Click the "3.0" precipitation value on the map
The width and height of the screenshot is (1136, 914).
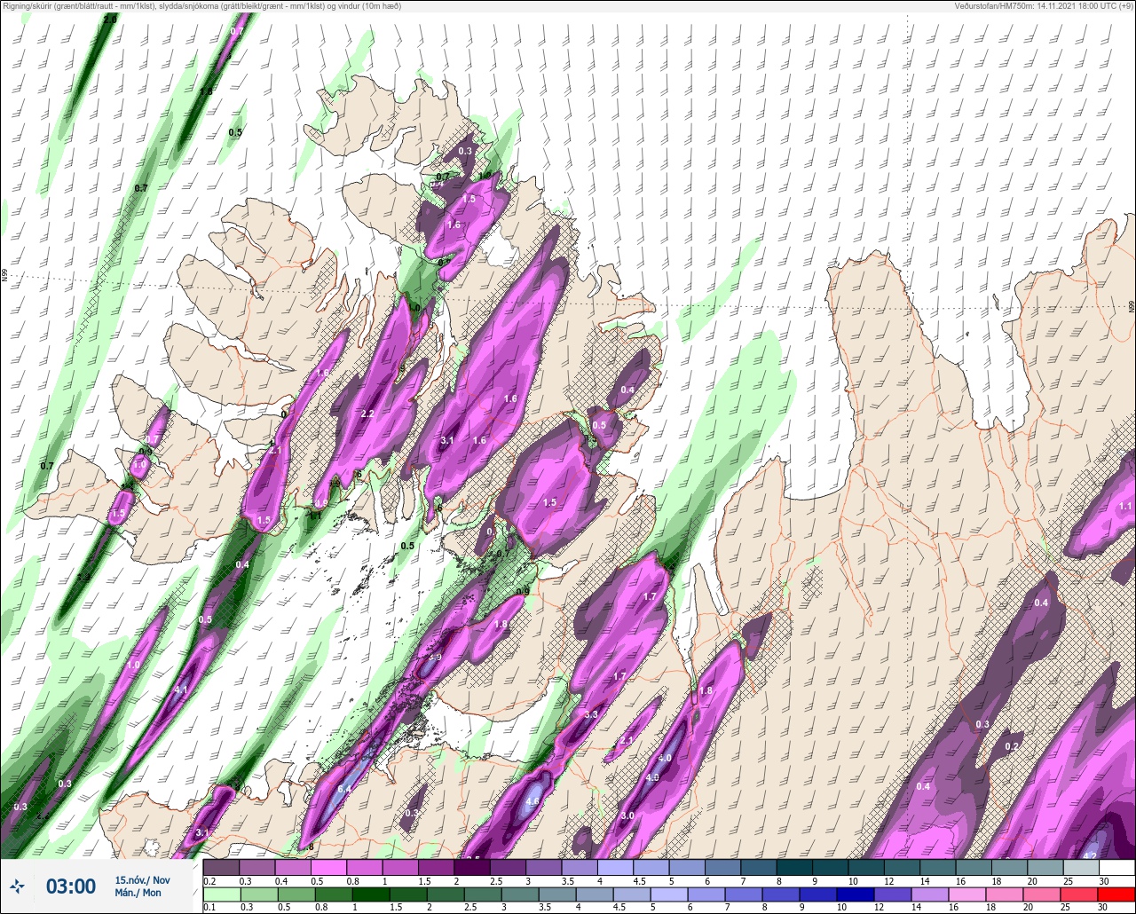(627, 816)
